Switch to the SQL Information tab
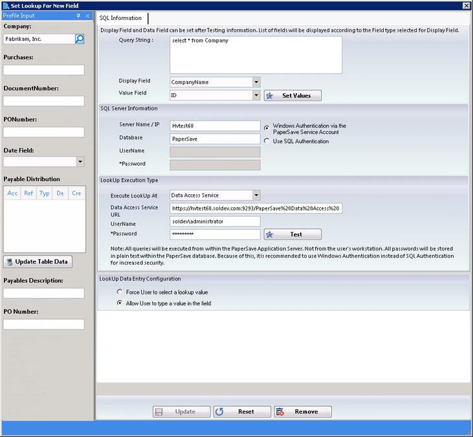Screen dimensions: 473x437 (x=122, y=18)
